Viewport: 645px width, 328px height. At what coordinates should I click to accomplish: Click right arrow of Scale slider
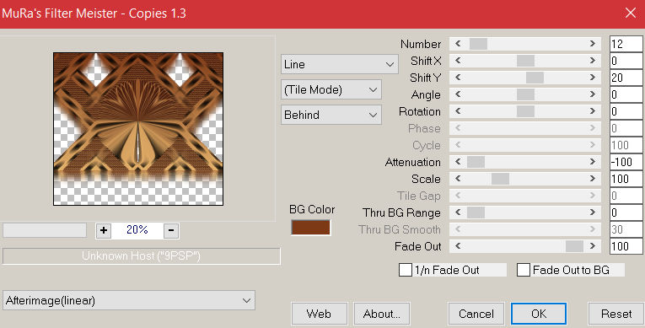coord(593,179)
